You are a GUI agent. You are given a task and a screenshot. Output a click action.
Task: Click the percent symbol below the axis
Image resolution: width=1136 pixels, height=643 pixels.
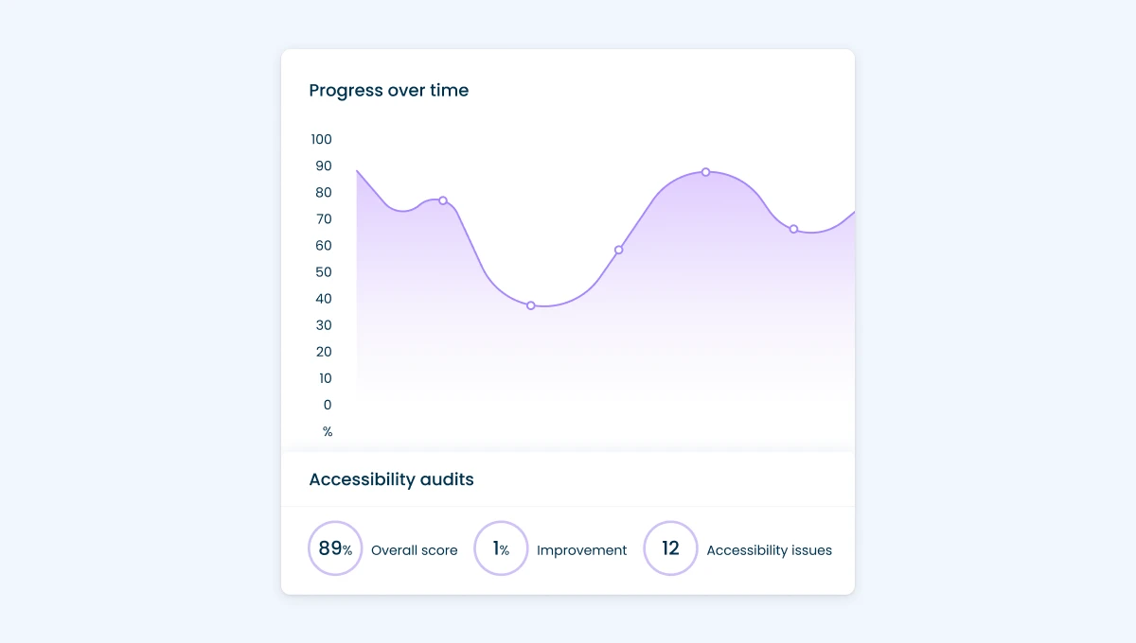328,430
